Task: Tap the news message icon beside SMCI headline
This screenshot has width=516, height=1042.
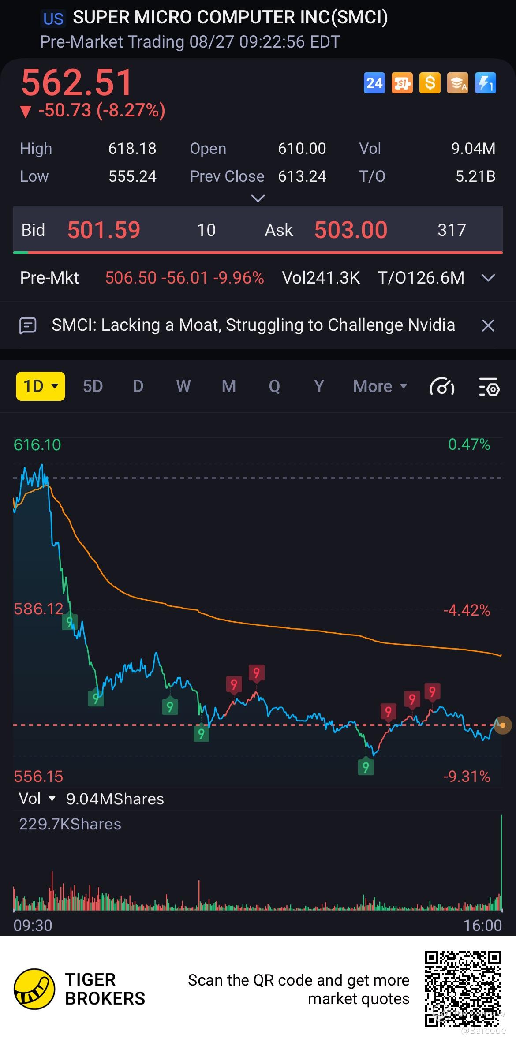Action: coord(28,326)
